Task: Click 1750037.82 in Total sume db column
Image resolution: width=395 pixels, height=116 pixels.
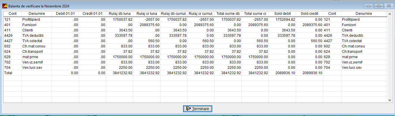Action: click(231, 20)
